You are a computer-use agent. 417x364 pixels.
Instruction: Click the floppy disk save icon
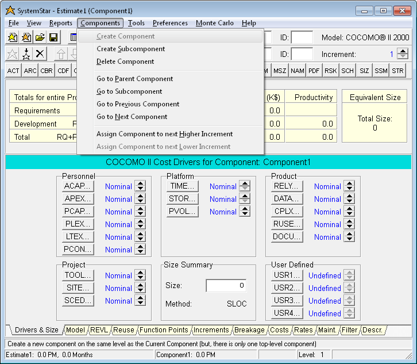click(53, 37)
